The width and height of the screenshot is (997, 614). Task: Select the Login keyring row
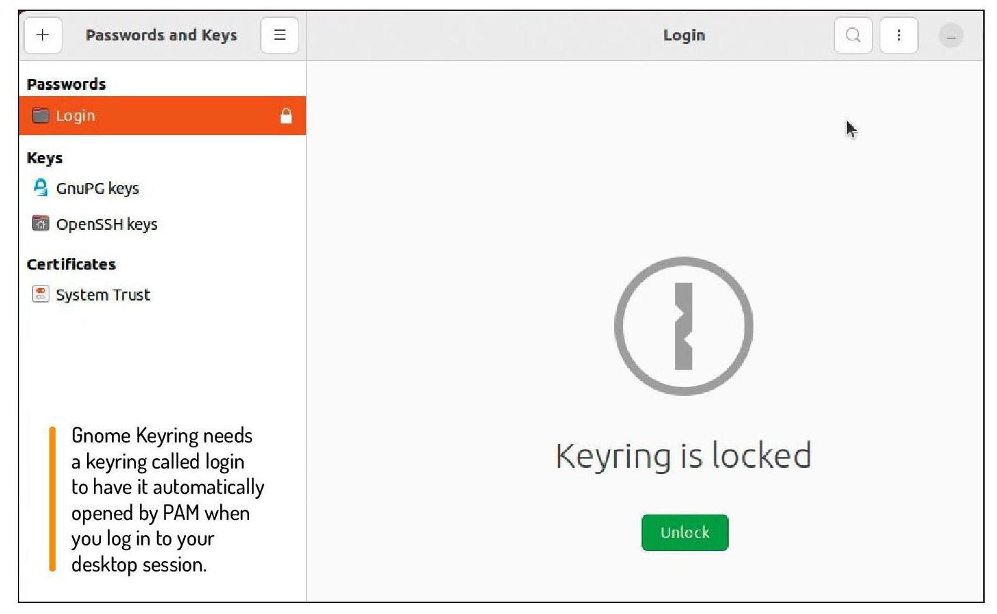[x=163, y=115]
